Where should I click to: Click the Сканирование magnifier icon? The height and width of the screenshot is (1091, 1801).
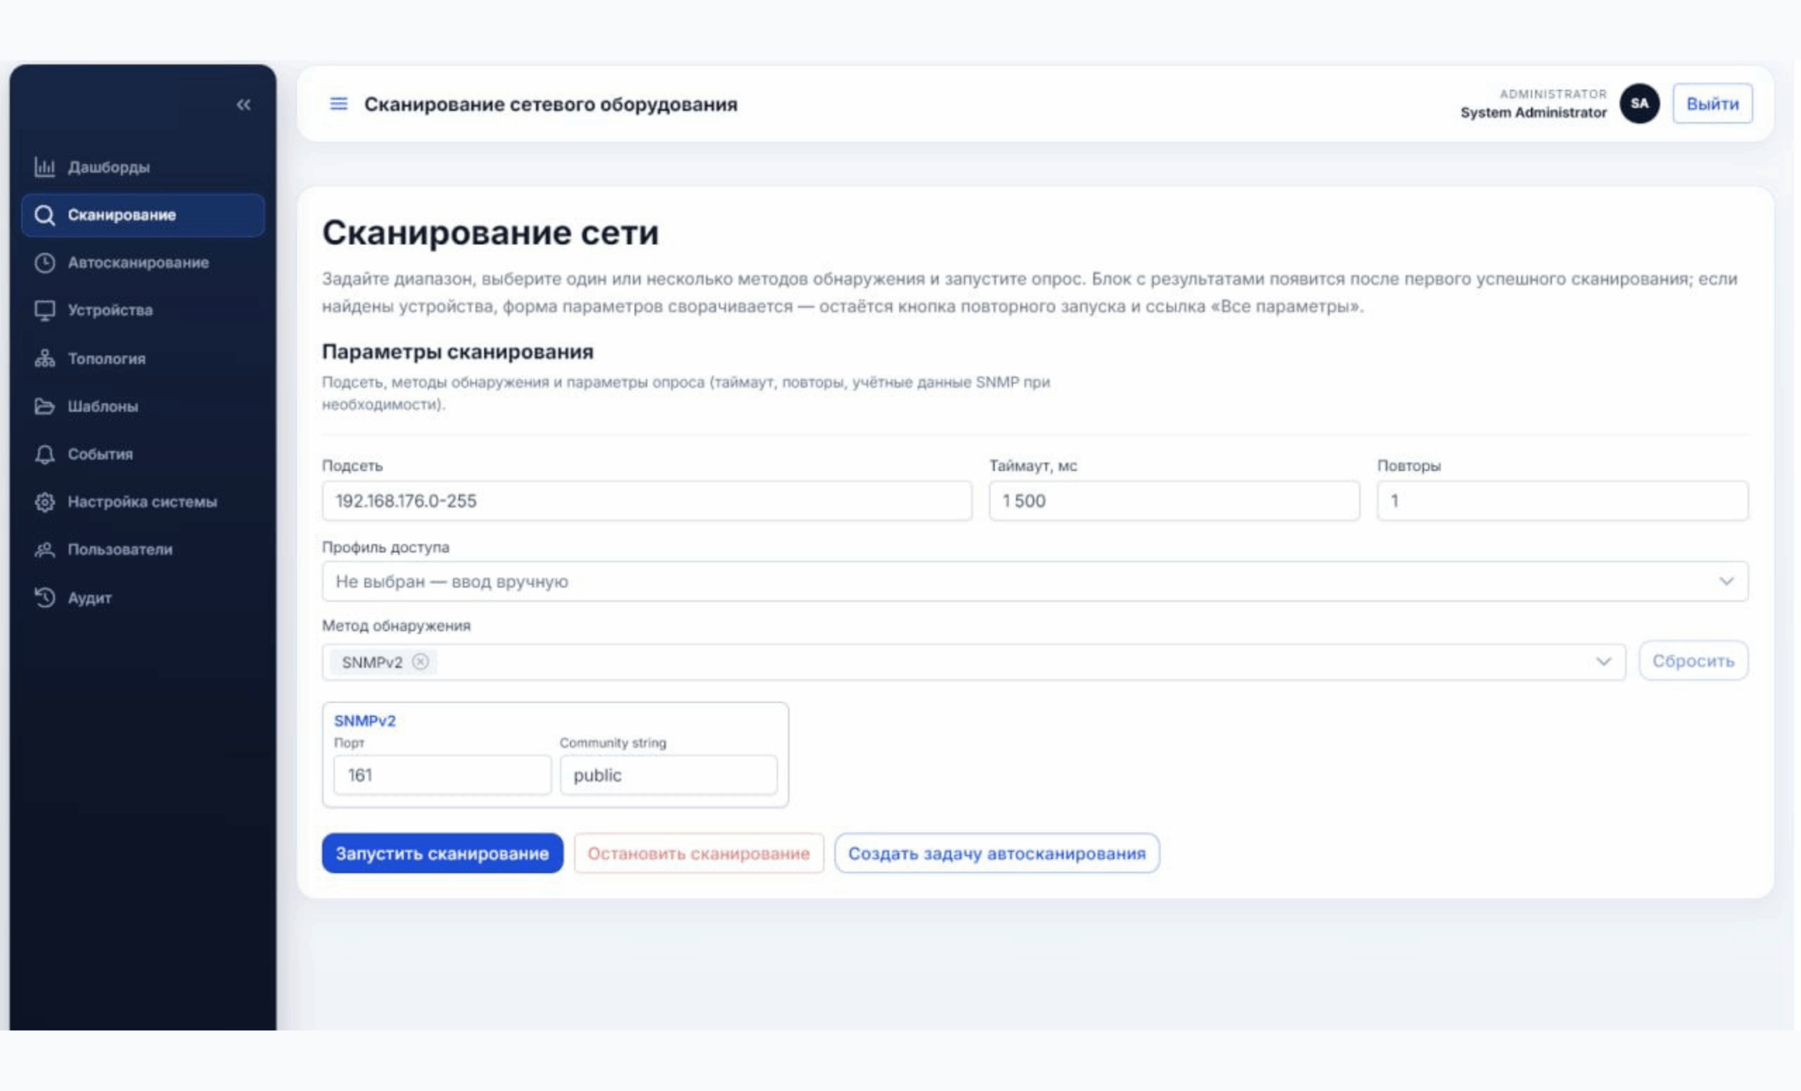click(44, 215)
